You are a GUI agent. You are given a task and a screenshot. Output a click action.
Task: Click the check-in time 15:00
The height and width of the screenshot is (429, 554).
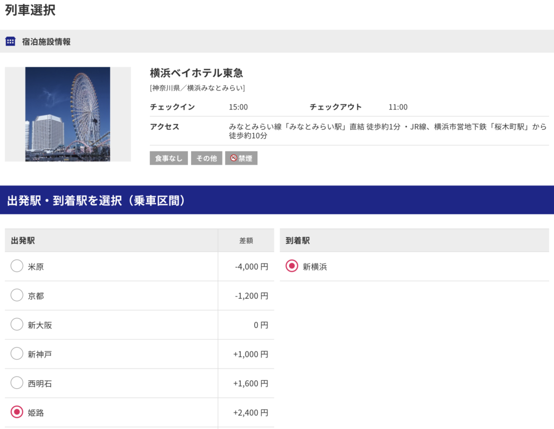(238, 107)
